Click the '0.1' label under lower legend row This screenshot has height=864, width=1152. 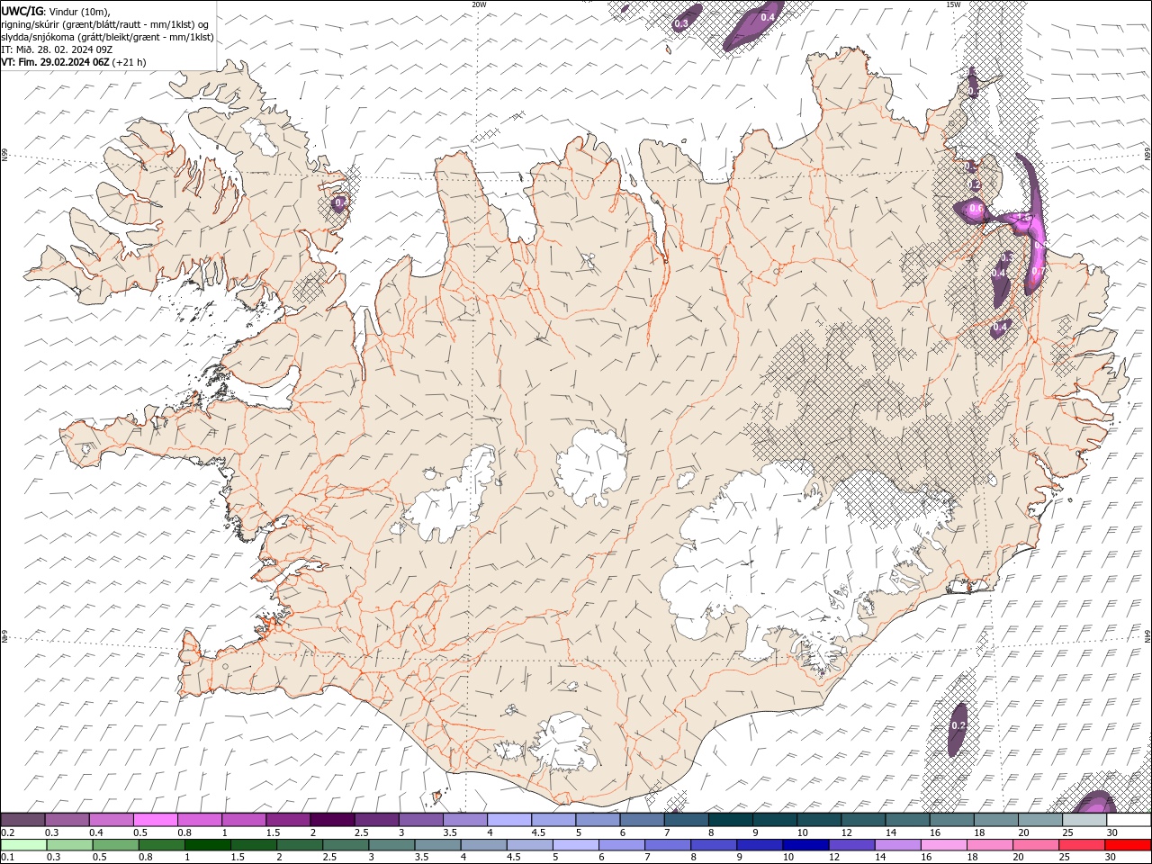[x=7, y=858]
